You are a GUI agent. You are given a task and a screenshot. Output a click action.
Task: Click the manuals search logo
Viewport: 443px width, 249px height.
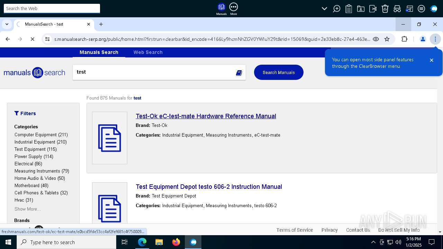34,73
